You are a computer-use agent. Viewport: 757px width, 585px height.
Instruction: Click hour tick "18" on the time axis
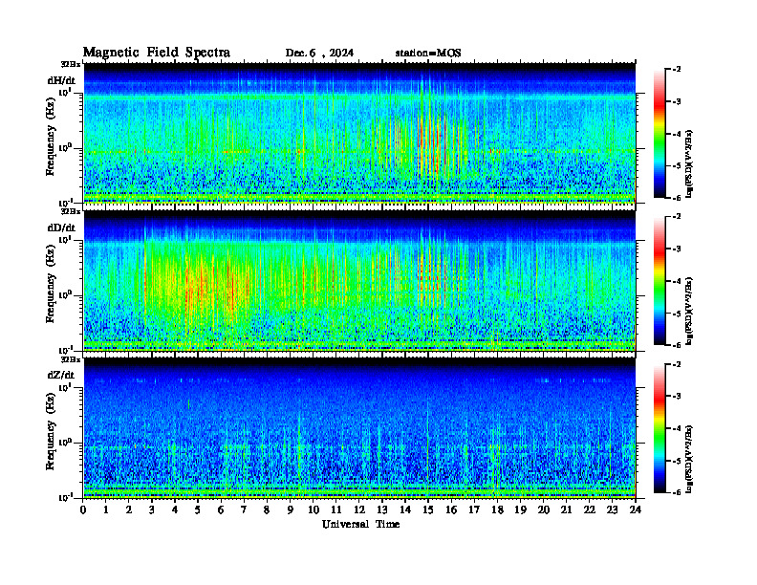tap(497, 510)
